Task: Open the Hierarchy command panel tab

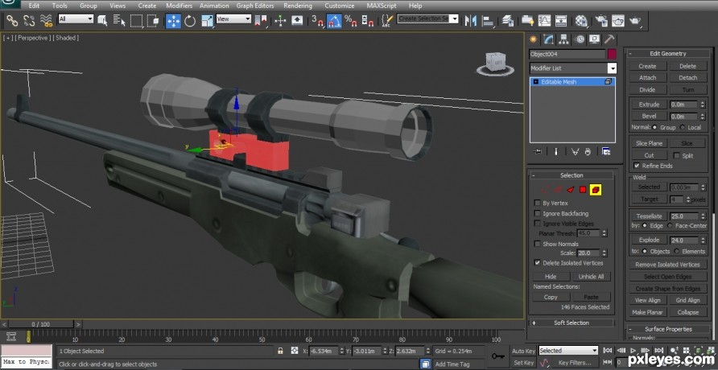Action: click(x=563, y=39)
